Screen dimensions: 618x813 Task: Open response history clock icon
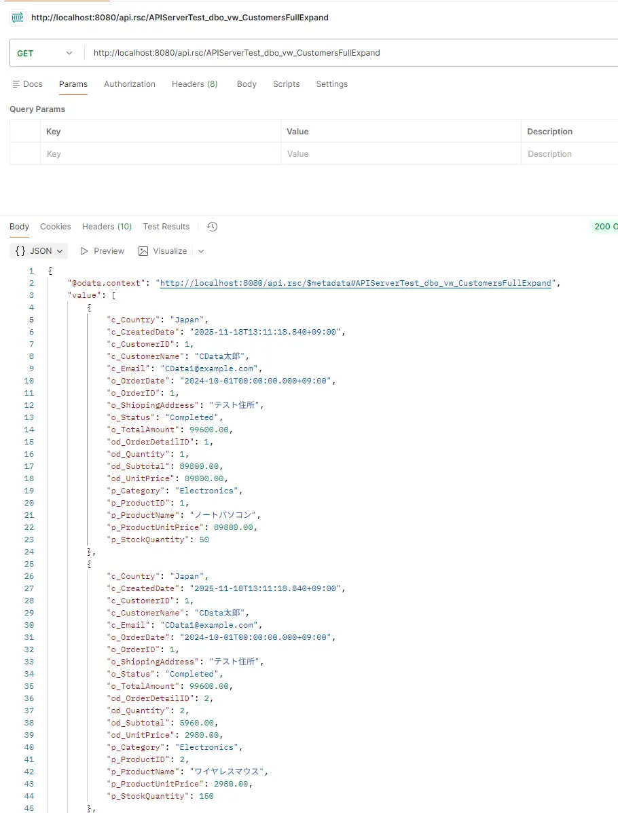click(212, 227)
